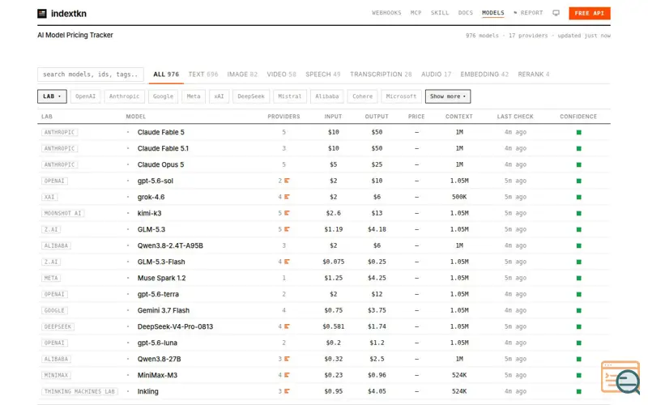Switch to the VIDEO 58 tab
Image resolution: width=648 pixels, height=405 pixels.
(281, 75)
